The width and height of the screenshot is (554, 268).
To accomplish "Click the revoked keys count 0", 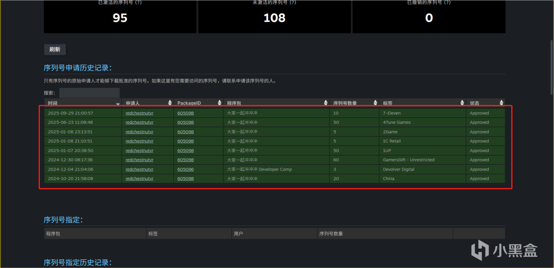I will tap(429, 18).
